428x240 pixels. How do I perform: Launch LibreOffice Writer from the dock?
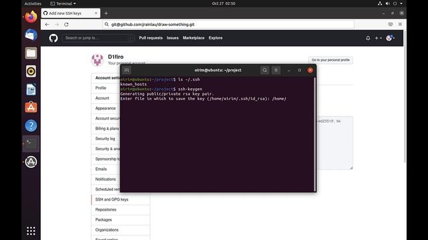31,89
